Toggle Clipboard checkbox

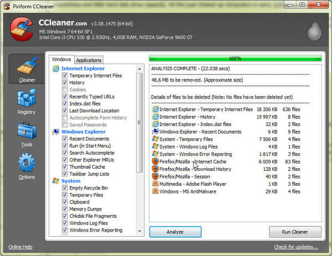[x=65, y=202]
